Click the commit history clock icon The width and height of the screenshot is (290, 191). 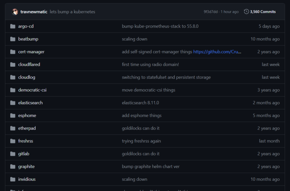click(247, 12)
